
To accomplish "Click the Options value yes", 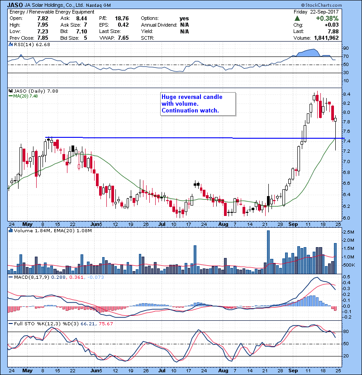I will (184, 19).
